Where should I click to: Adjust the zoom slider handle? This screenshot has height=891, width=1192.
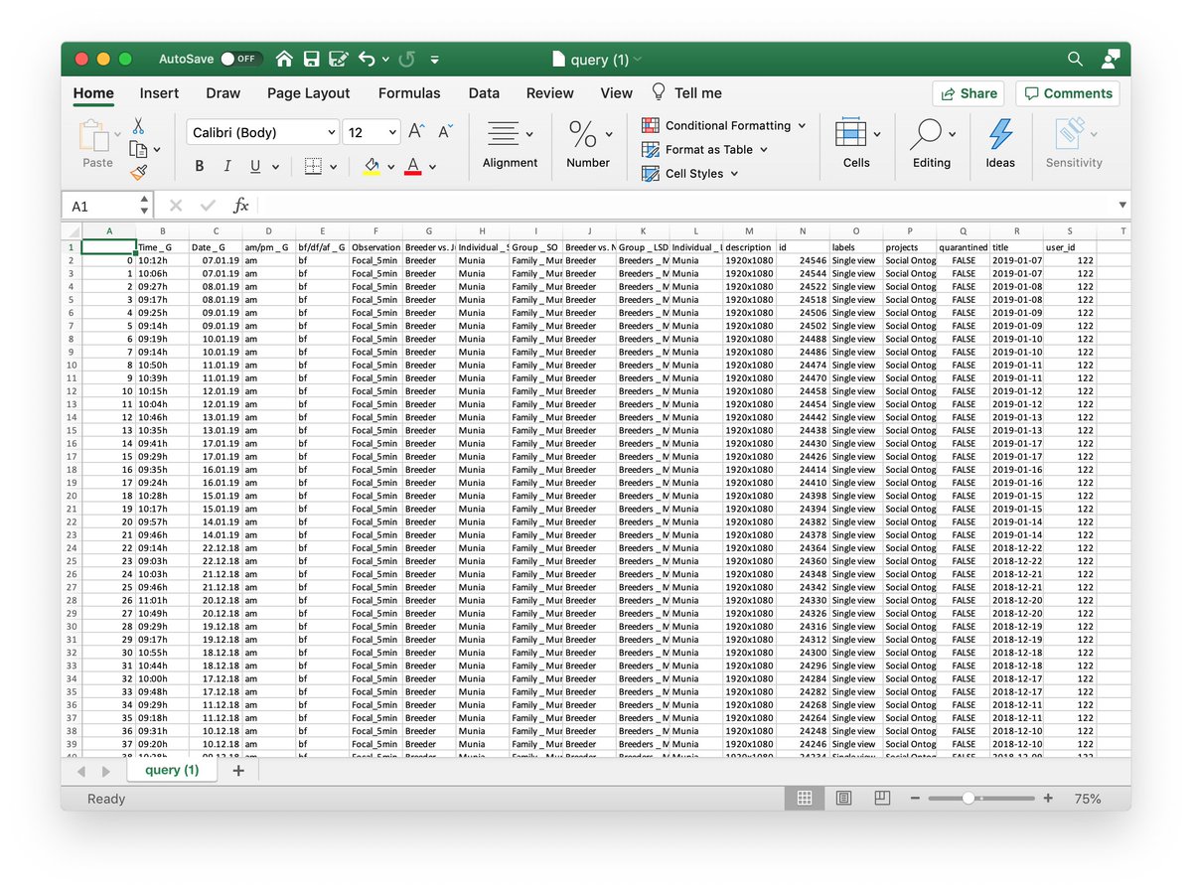(968, 799)
